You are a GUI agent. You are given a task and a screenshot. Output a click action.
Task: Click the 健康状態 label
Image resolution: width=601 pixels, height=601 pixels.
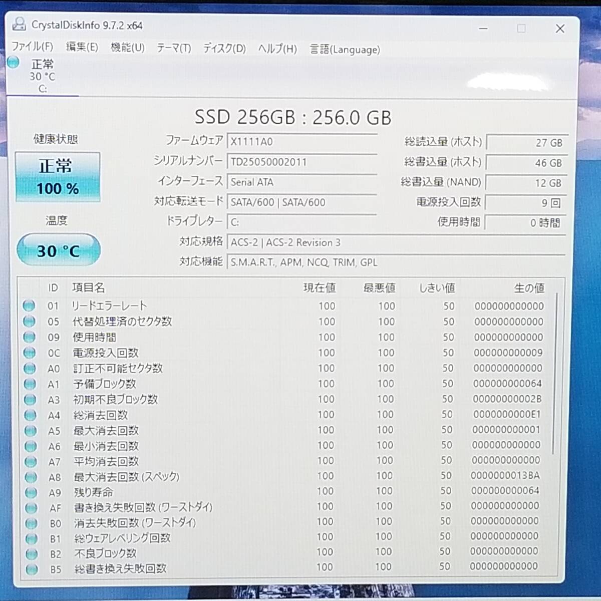[x=56, y=139]
